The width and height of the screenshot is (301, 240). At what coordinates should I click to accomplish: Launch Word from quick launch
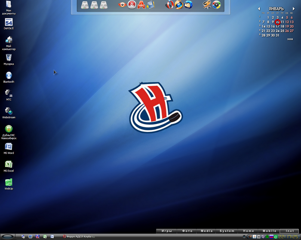click(52, 237)
